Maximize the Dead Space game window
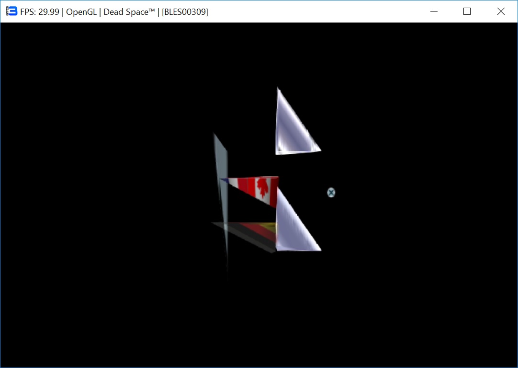 click(467, 11)
